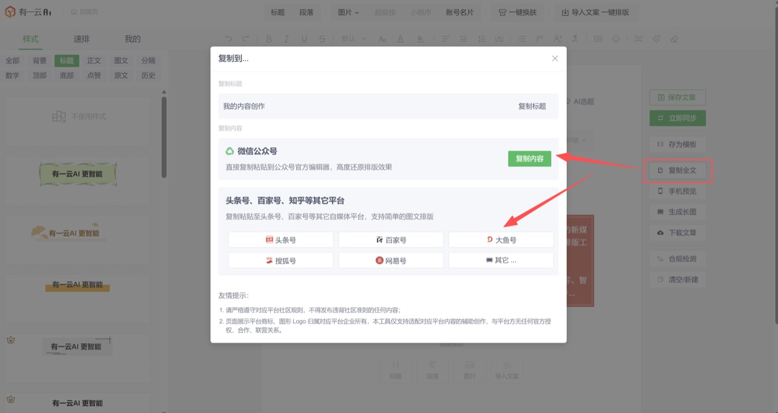Click 导入文案 一键排版
The height and width of the screenshot is (413, 778).
tap(595, 12)
